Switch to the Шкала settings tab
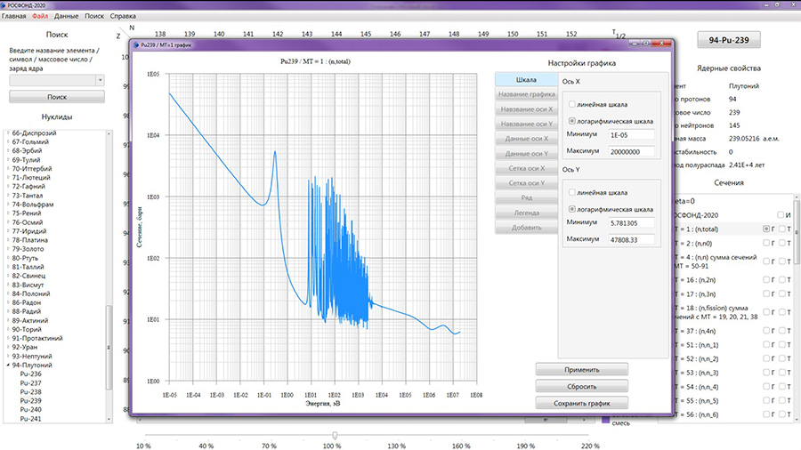Image resolution: width=801 pixels, height=450 pixels. point(526,80)
